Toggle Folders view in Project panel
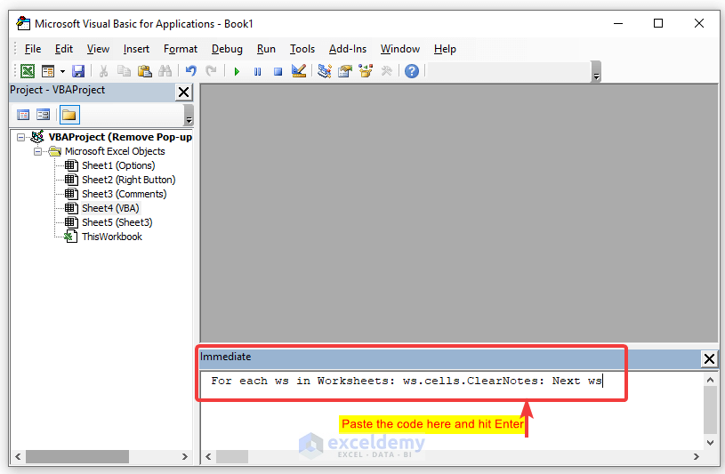Image resolution: width=725 pixels, height=474 pixels. 69,115
